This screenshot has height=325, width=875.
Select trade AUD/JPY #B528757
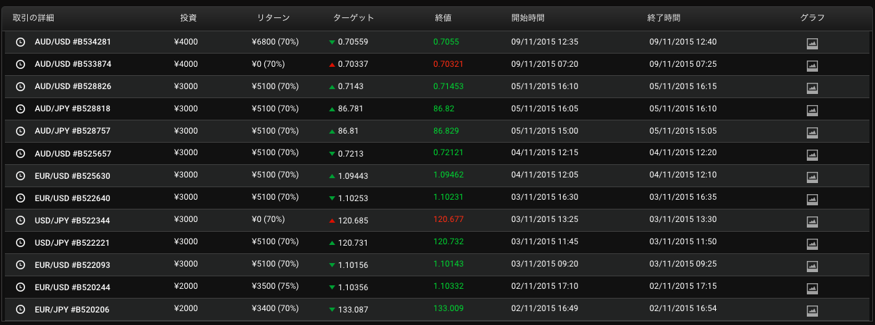coord(72,131)
